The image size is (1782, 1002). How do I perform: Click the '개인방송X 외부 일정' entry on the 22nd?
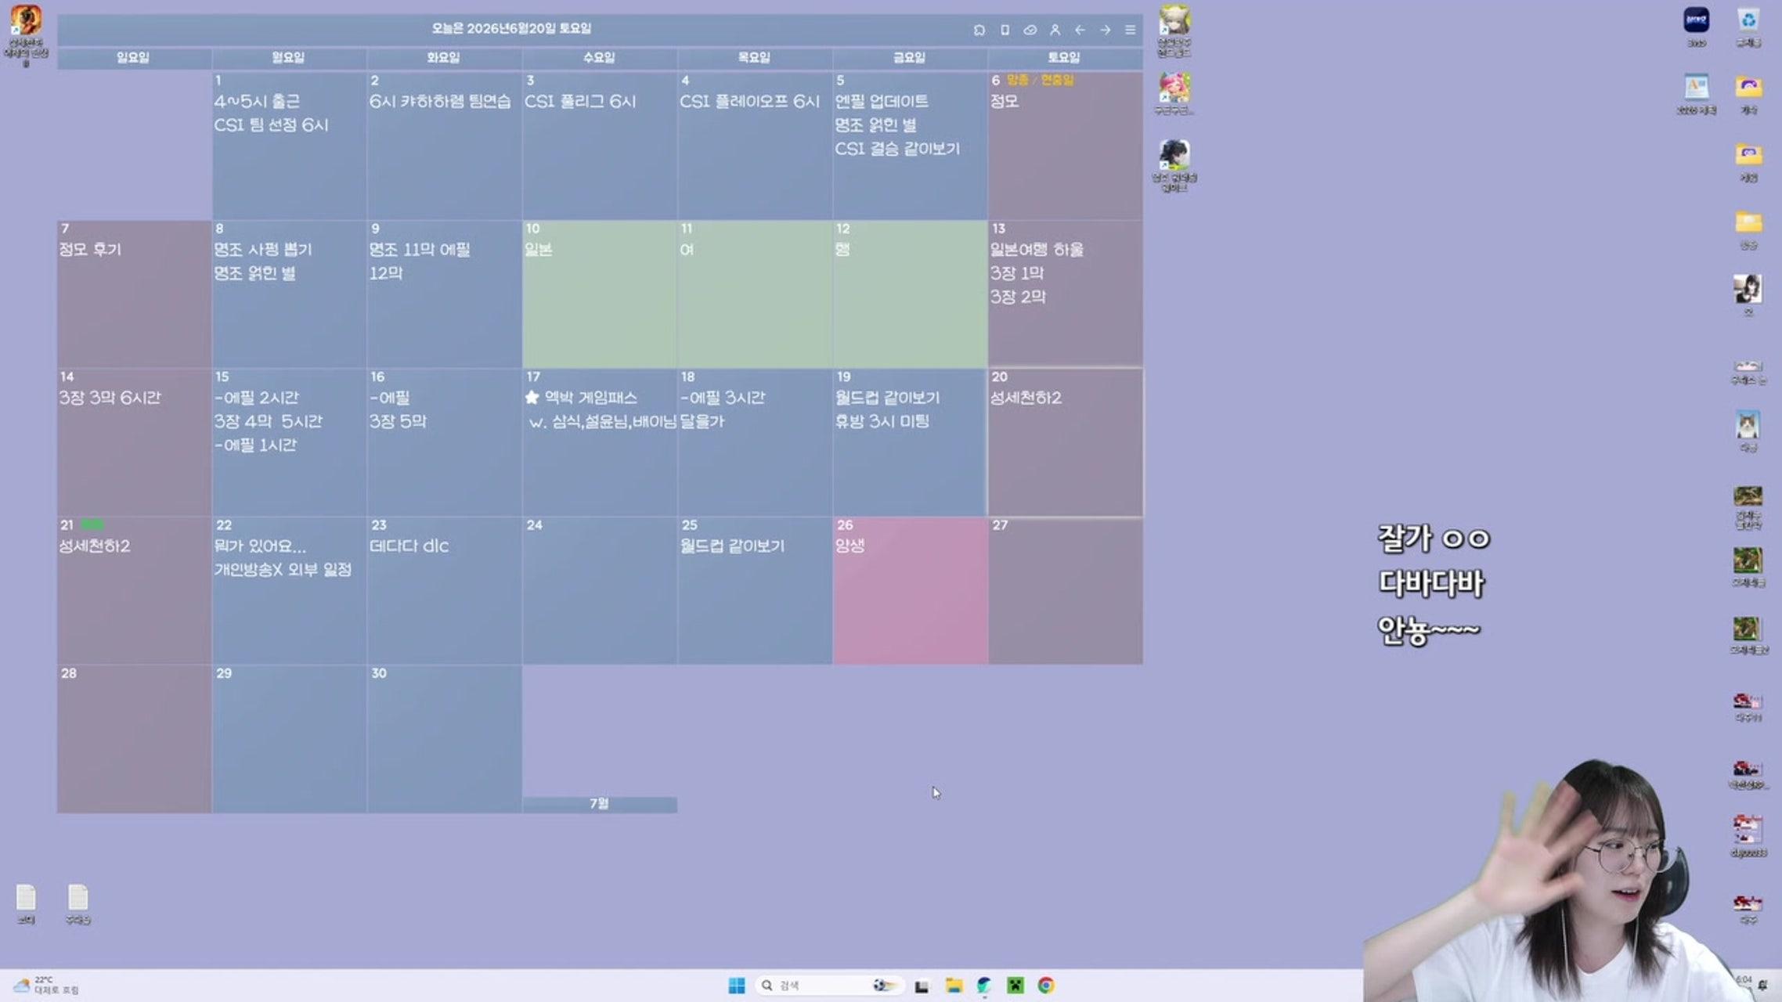click(283, 569)
